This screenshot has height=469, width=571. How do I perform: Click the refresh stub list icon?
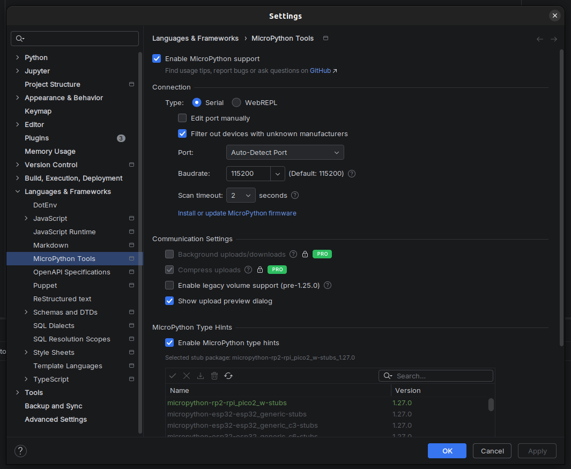pos(228,376)
